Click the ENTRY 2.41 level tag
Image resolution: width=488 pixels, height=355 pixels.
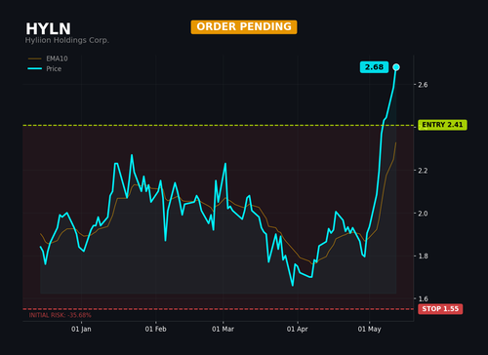(442, 125)
